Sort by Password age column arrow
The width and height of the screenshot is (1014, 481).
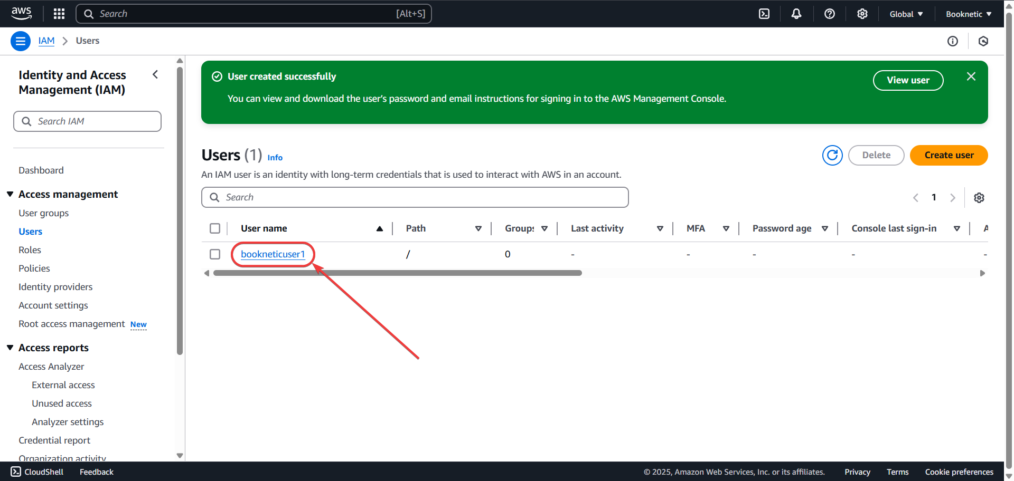[x=825, y=228]
